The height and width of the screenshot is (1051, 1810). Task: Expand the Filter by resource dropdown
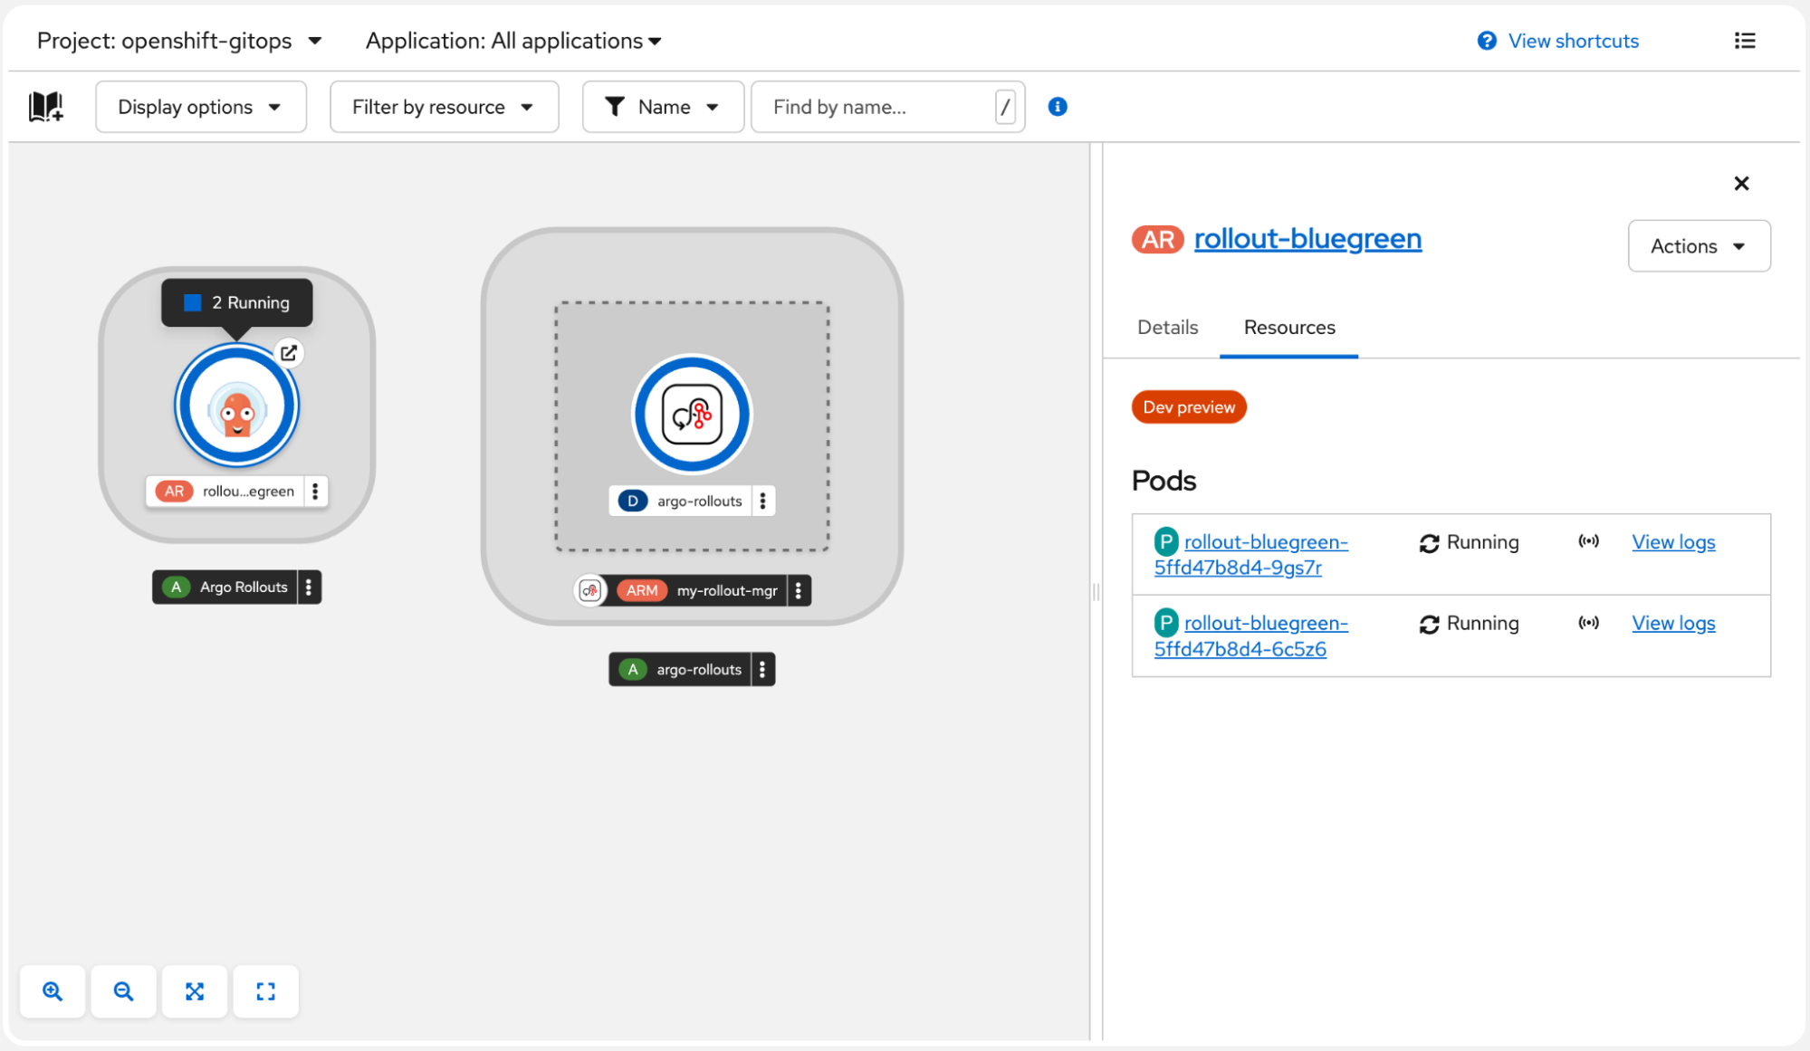tap(444, 107)
